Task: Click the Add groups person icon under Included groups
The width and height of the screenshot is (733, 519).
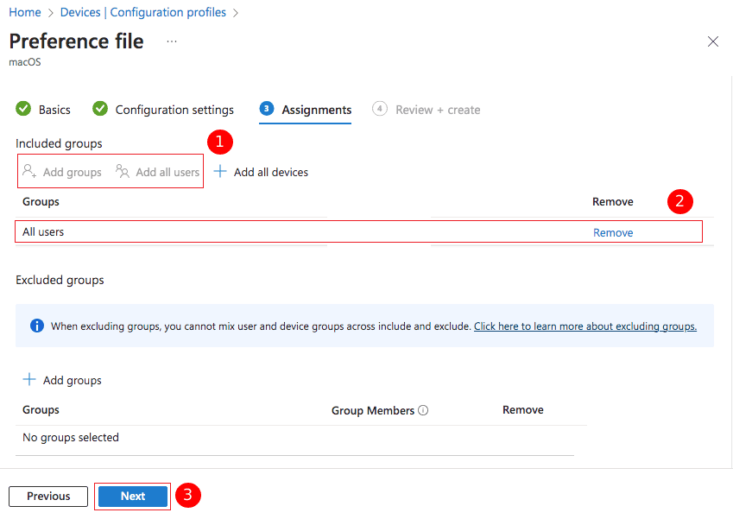Action: (x=29, y=172)
